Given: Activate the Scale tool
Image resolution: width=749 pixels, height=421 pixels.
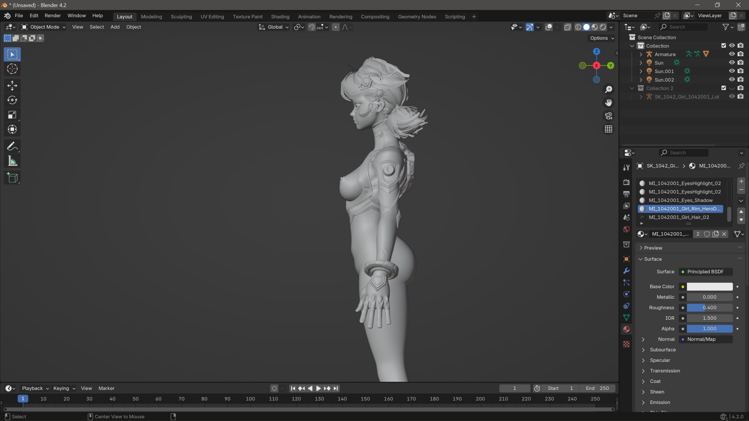Looking at the screenshot, I should click(12, 115).
